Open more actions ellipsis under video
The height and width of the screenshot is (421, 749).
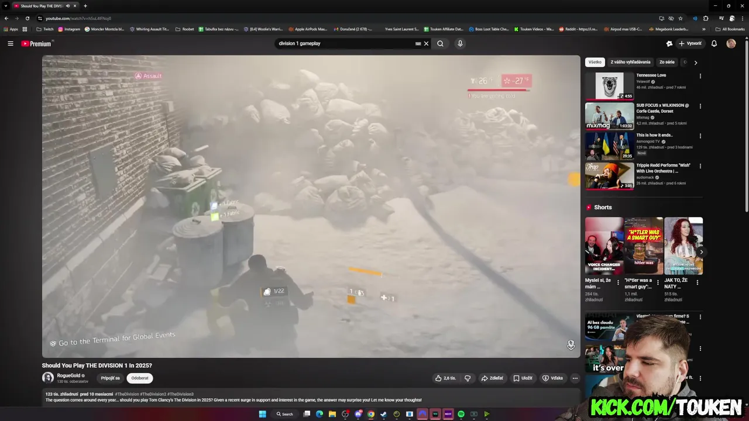click(x=575, y=378)
